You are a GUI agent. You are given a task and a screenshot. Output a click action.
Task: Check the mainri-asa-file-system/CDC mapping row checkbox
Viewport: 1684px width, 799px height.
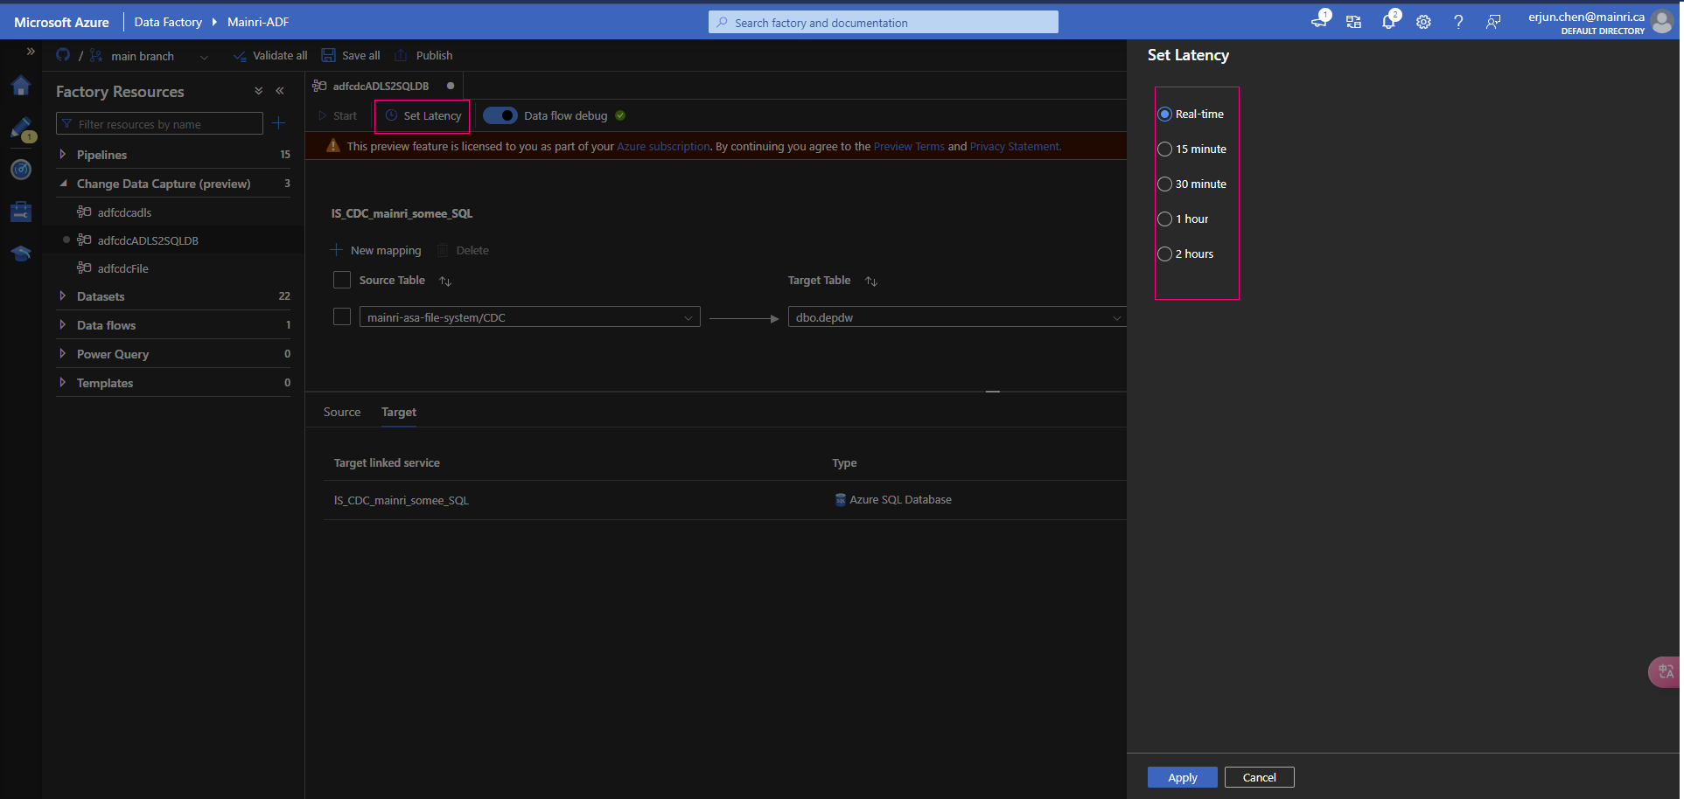(342, 316)
